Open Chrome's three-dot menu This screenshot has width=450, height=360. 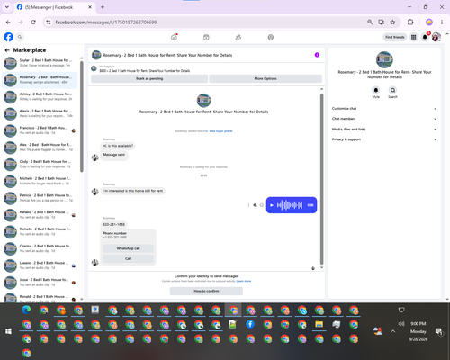point(442,22)
